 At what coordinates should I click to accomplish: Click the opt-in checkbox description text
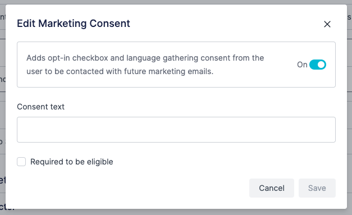click(145, 65)
